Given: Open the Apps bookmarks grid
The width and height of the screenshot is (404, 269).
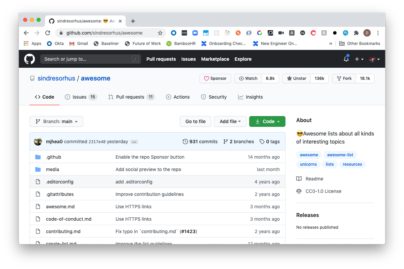Looking at the screenshot, I should pyautogui.click(x=32, y=44).
